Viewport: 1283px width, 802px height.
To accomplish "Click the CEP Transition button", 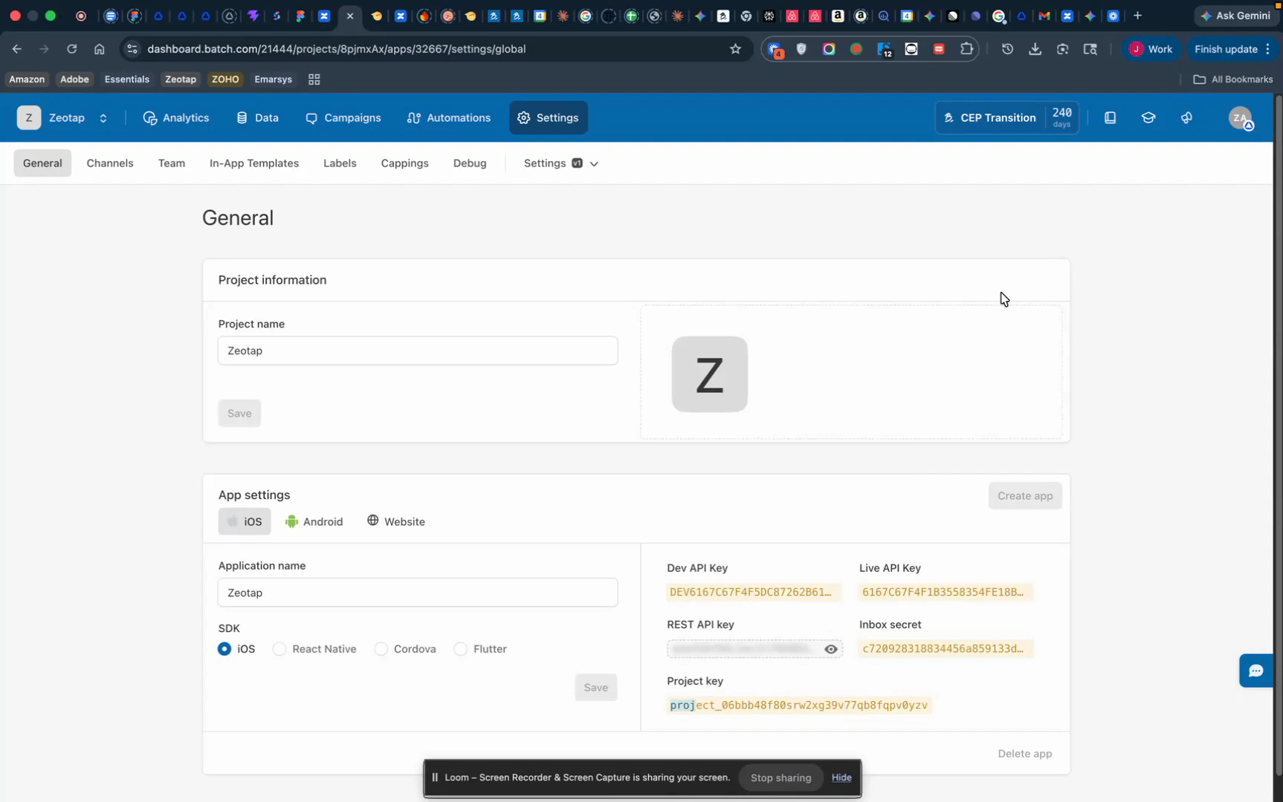I will 1006,118.
